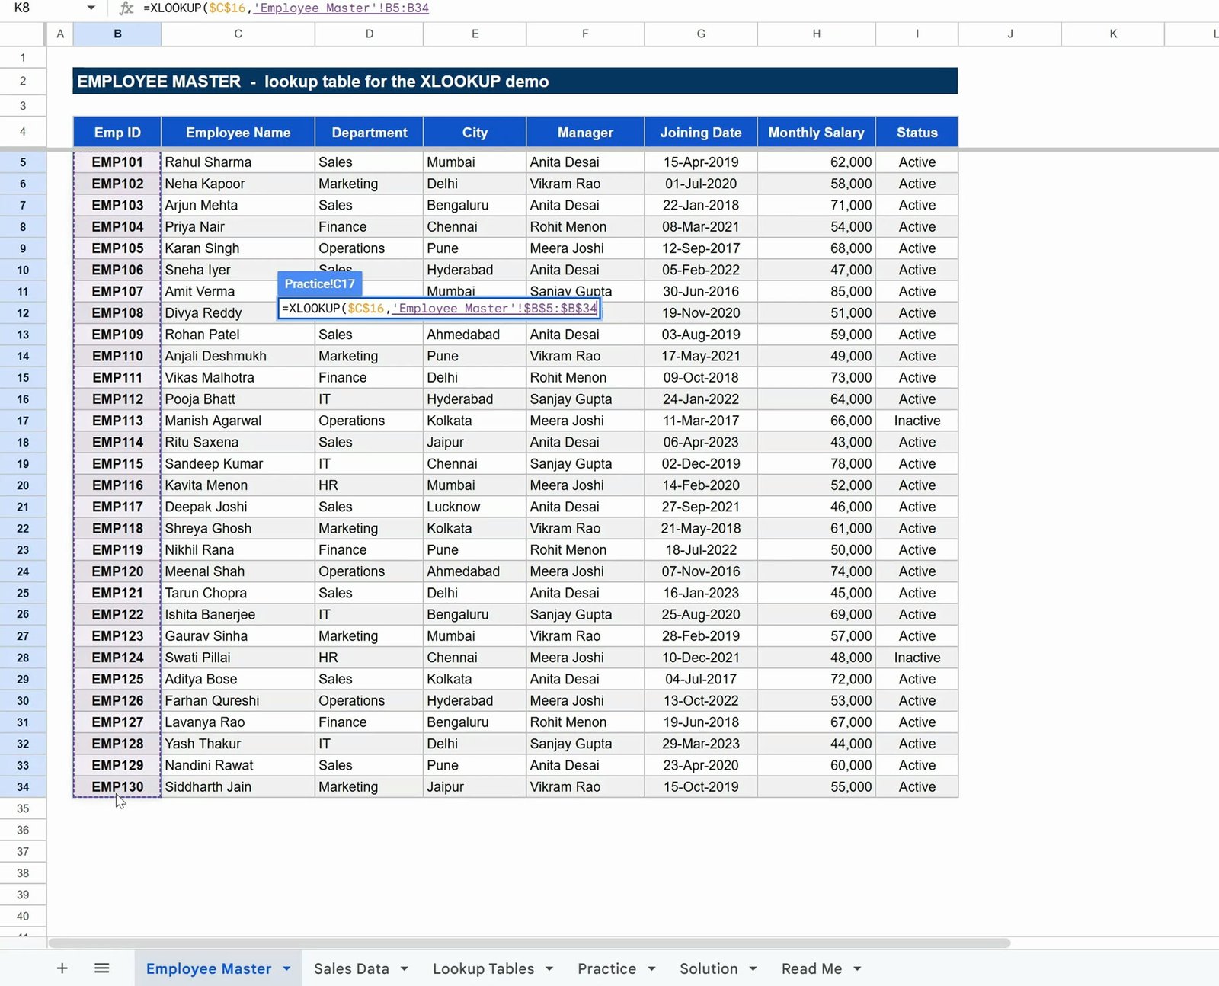The width and height of the screenshot is (1219, 986).
Task: Click the in-cell XLOOKUP formula editor
Action: coord(439,309)
